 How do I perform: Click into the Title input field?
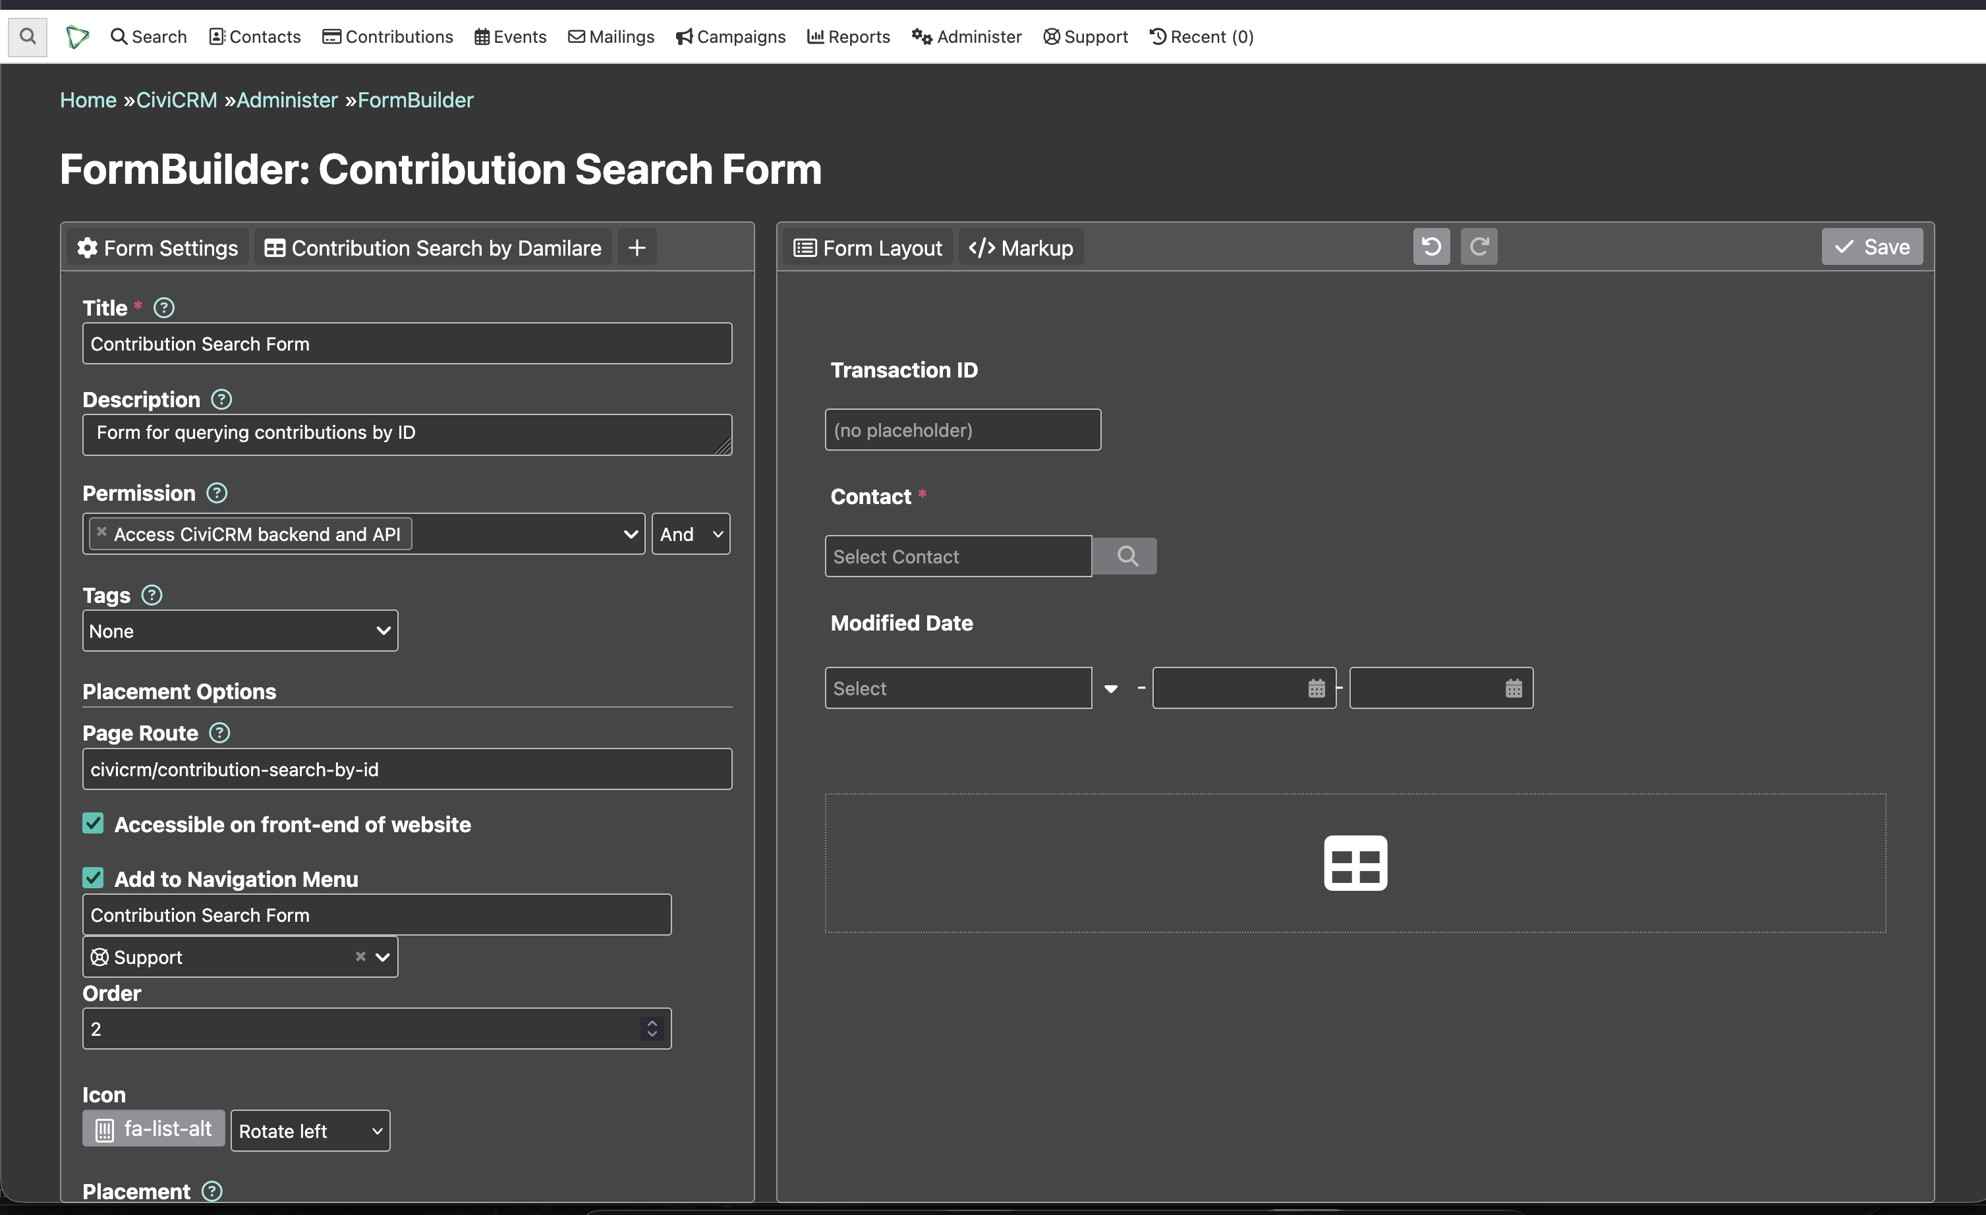[407, 344]
